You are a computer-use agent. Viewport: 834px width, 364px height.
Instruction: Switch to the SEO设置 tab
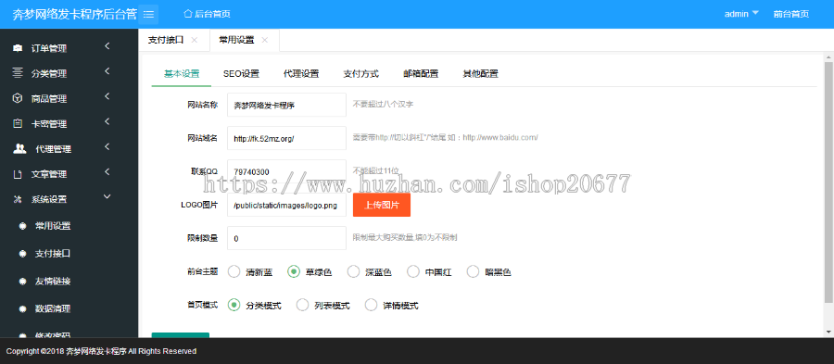(x=241, y=74)
